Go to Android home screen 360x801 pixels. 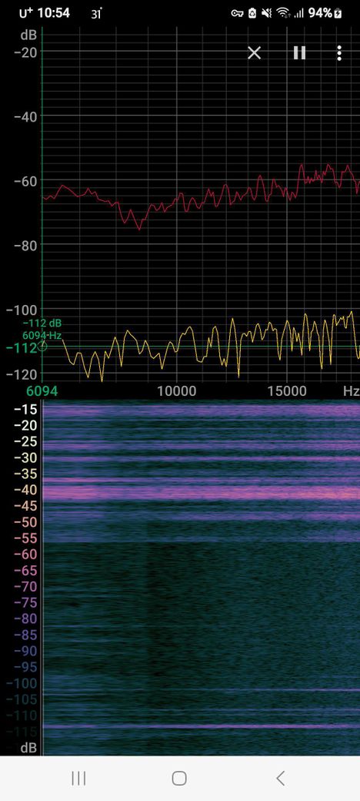(179, 778)
